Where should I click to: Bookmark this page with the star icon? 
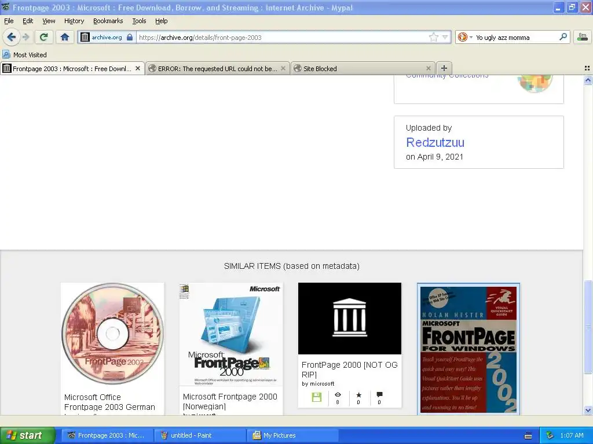coord(433,37)
